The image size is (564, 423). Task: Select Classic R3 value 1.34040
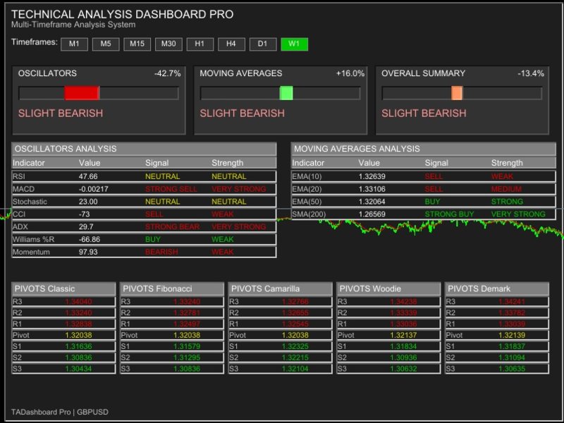coord(78,302)
